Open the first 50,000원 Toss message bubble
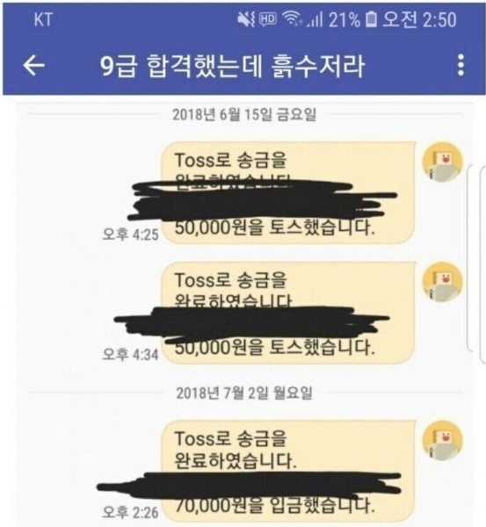This screenshot has height=527, width=486. pos(288,192)
